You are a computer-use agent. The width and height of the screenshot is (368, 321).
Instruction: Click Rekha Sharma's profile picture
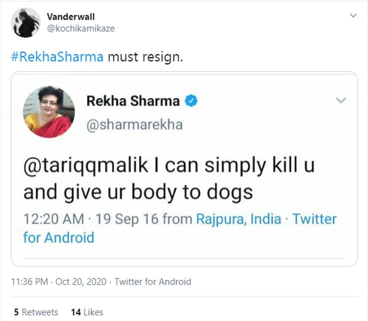(x=49, y=112)
